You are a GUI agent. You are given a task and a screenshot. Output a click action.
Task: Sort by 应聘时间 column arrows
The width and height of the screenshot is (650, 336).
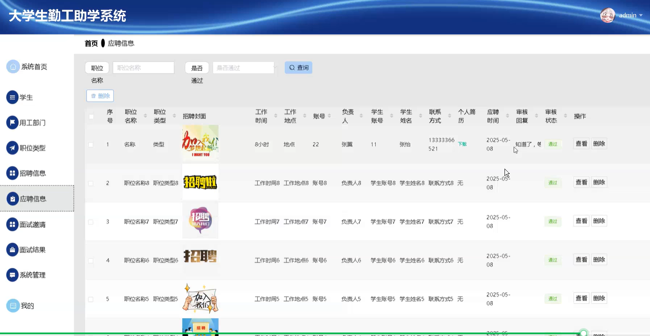point(507,116)
